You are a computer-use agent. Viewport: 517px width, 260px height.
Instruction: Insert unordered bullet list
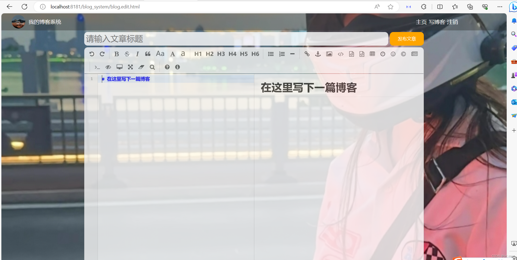coord(271,54)
